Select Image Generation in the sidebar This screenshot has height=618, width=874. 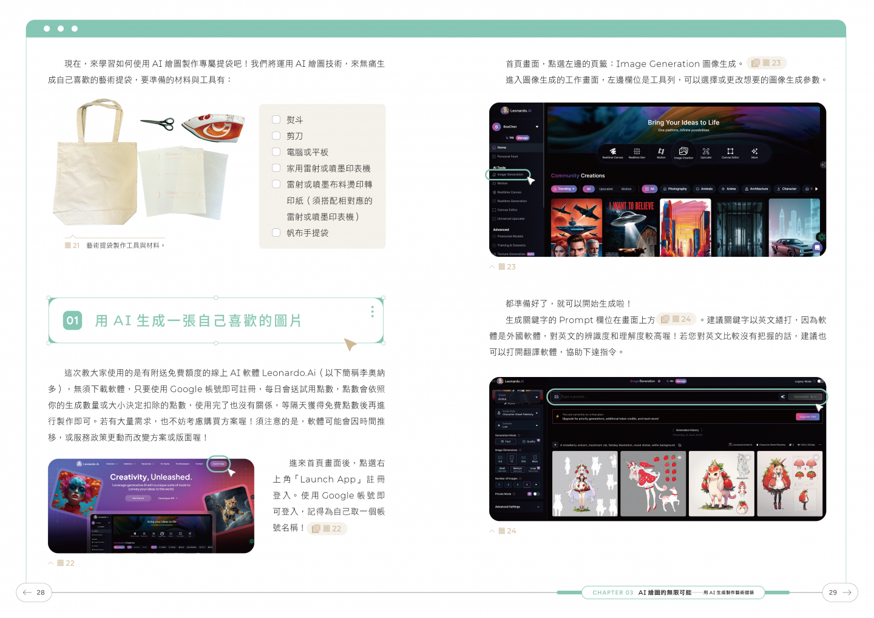click(x=510, y=174)
